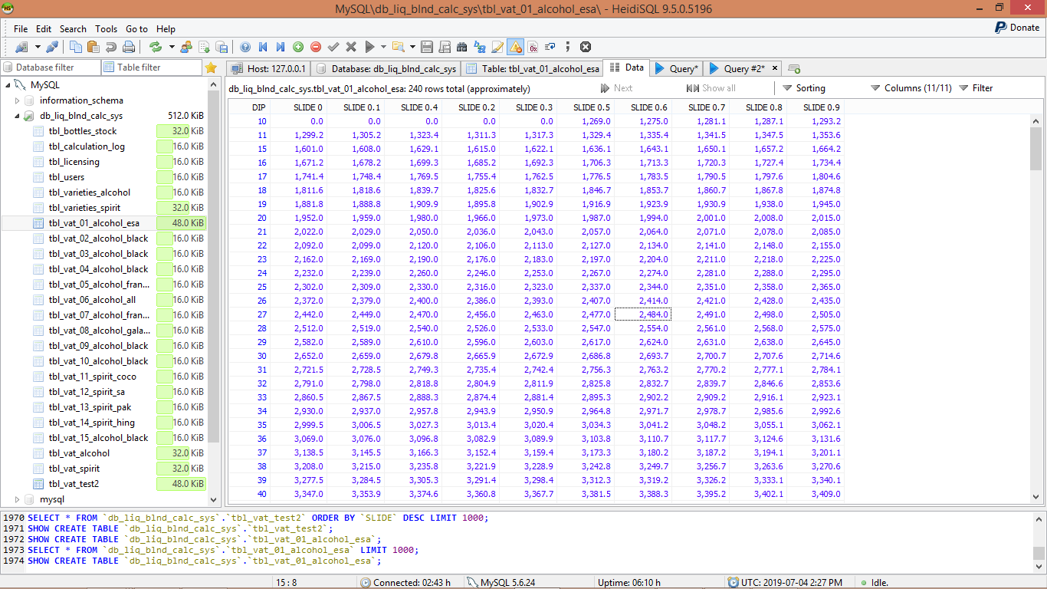Screen dimensions: 1047x589
Task: Expand the information_schema tree node
Action: [17, 100]
